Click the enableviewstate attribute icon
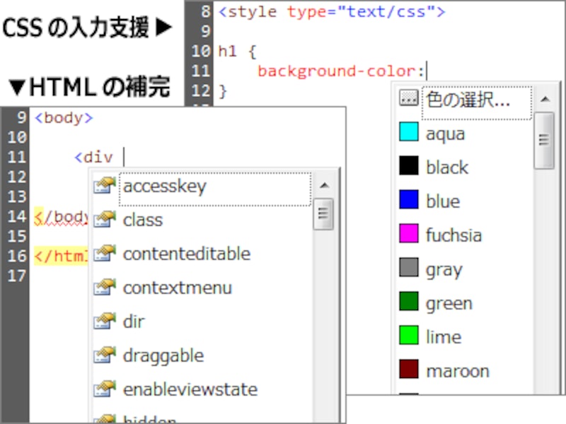The image size is (566, 424). pyautogui.click(x=105, y=389)
